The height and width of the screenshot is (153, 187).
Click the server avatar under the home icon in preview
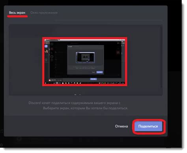click(x=46, y=51)
